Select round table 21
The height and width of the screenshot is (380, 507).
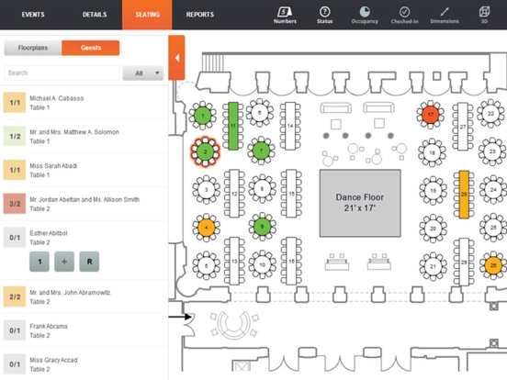point(433,266)
